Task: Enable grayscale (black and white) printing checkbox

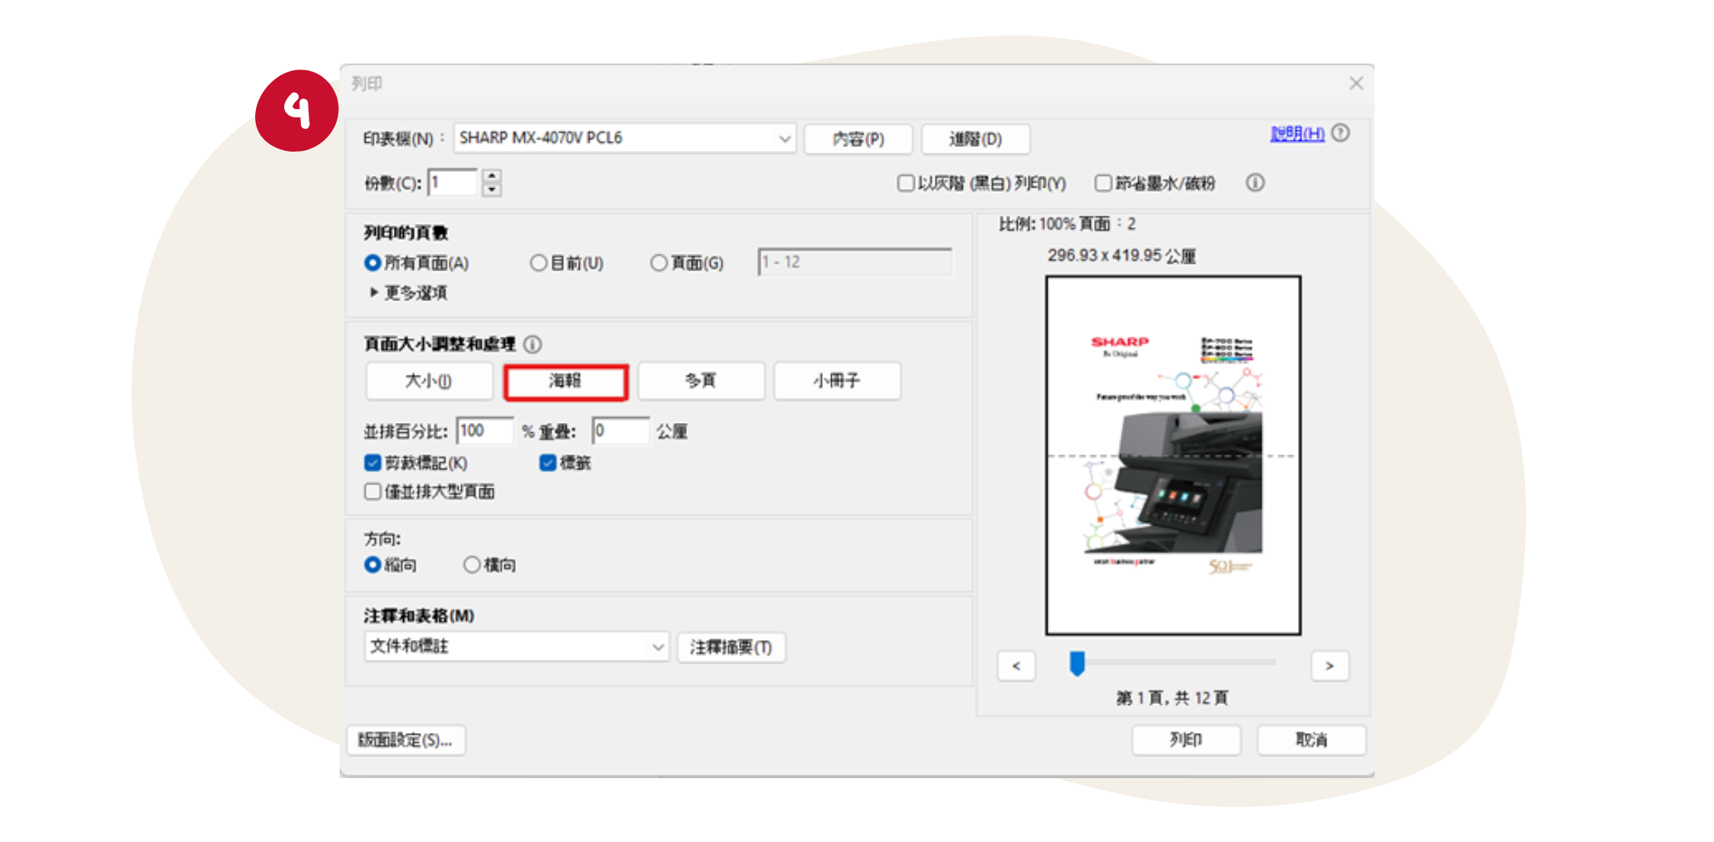Action: click(905, 183)
